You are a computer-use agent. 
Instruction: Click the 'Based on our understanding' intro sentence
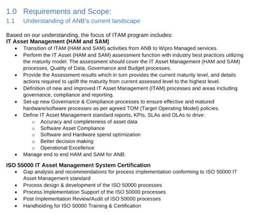tap(89, 35)
